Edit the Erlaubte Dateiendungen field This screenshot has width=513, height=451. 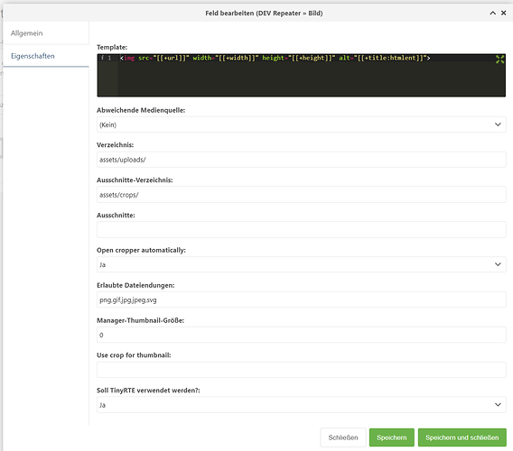click(302, 299)
